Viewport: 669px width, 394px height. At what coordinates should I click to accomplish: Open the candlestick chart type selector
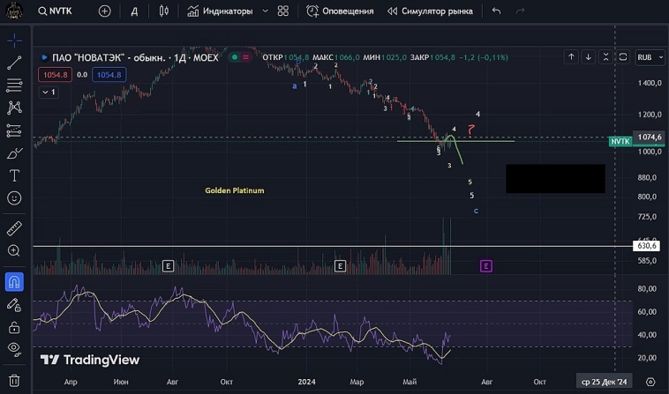coord(163,11)
